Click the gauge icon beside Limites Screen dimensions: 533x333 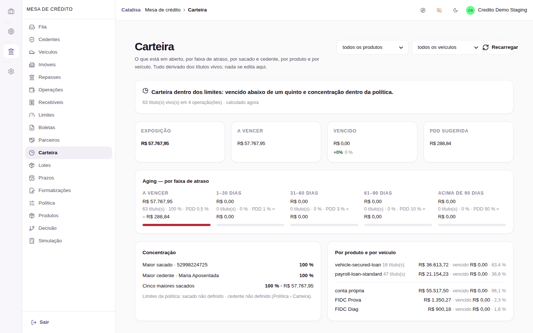32,115
